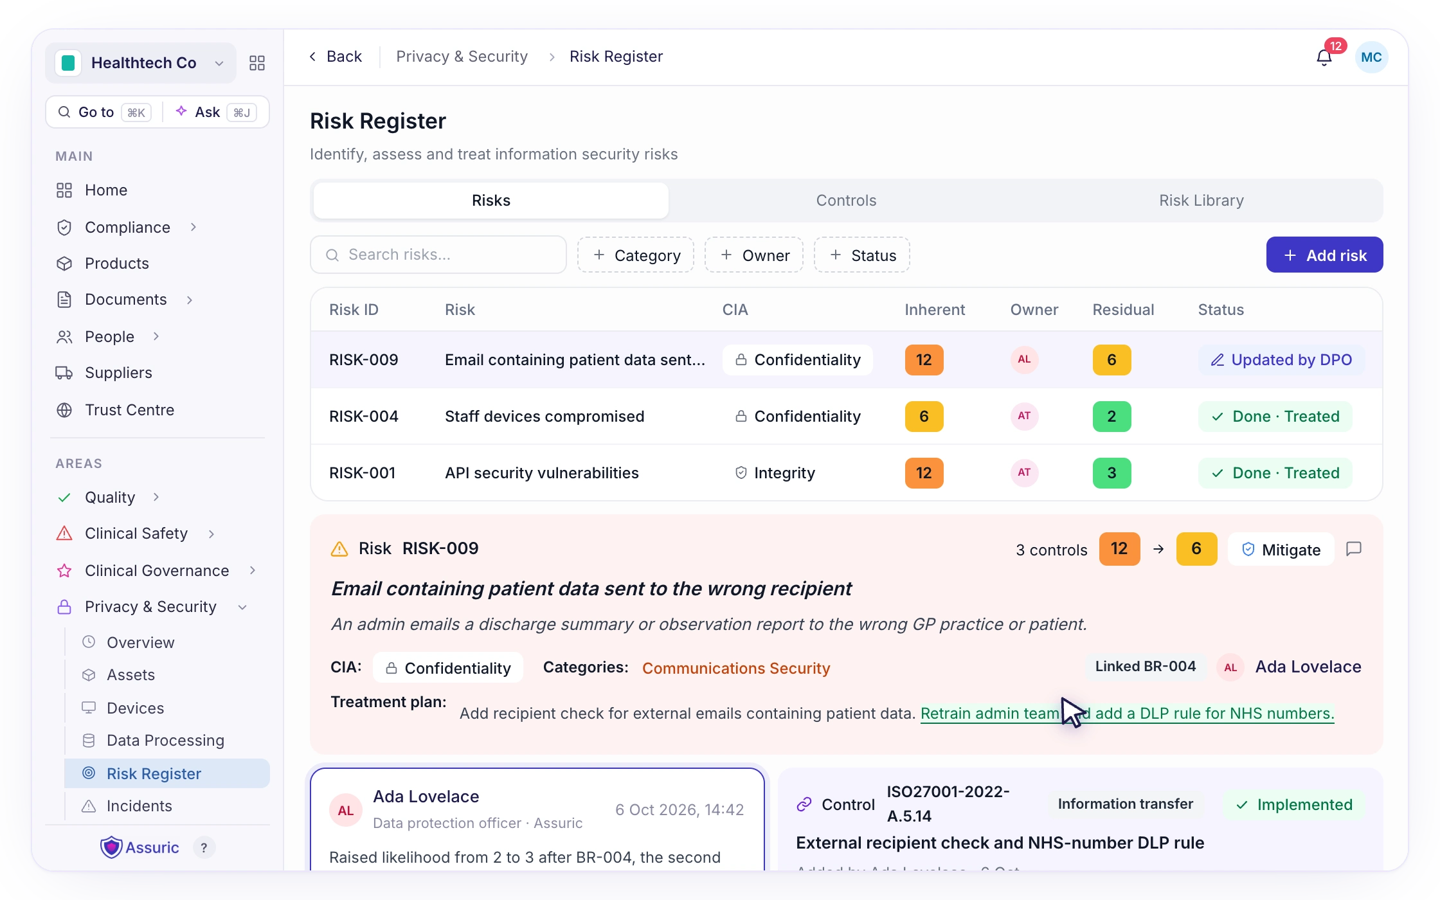Viewport: 1440px width, 900px height.
Task: Click the Home sidebar icon
Action: (x=64, y=190)
